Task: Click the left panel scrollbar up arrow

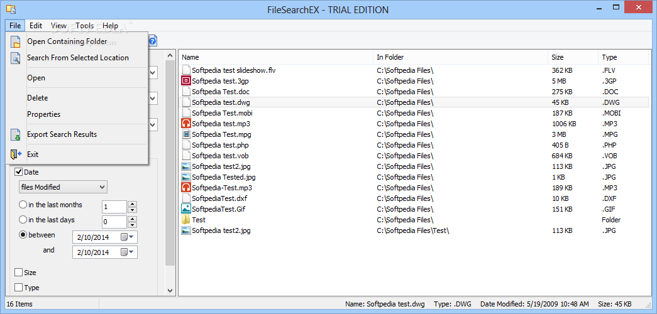Action: coord(170,55)
